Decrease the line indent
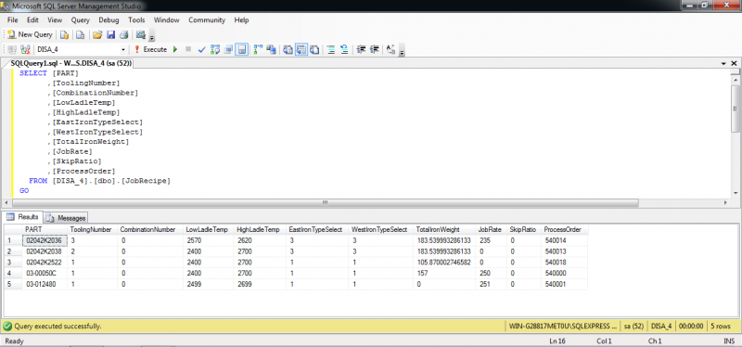Viewport: 742px width, 347px height. (362, 49)
